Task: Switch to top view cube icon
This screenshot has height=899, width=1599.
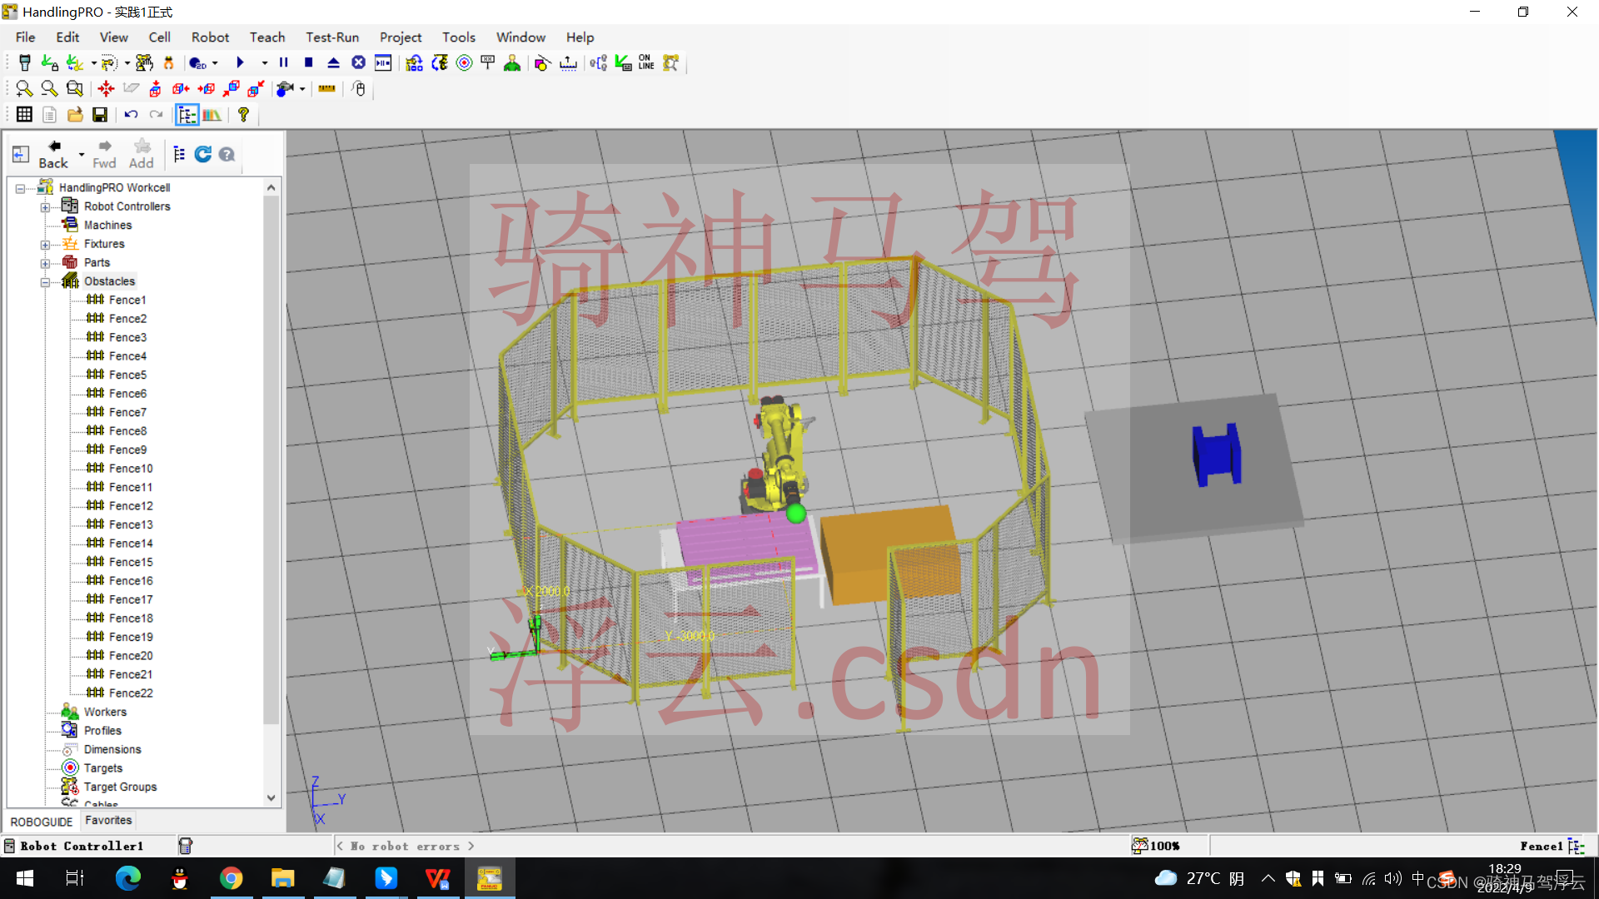Action: [x=156, y=88]
